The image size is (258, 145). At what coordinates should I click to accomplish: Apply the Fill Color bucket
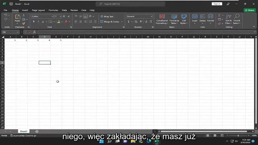[59, 22]
